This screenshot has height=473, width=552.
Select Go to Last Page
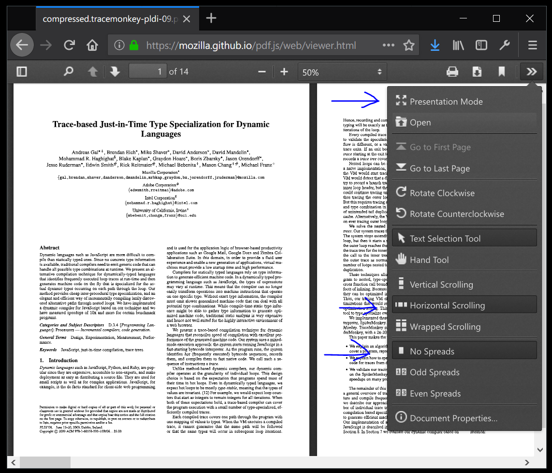tap(465, 168)
